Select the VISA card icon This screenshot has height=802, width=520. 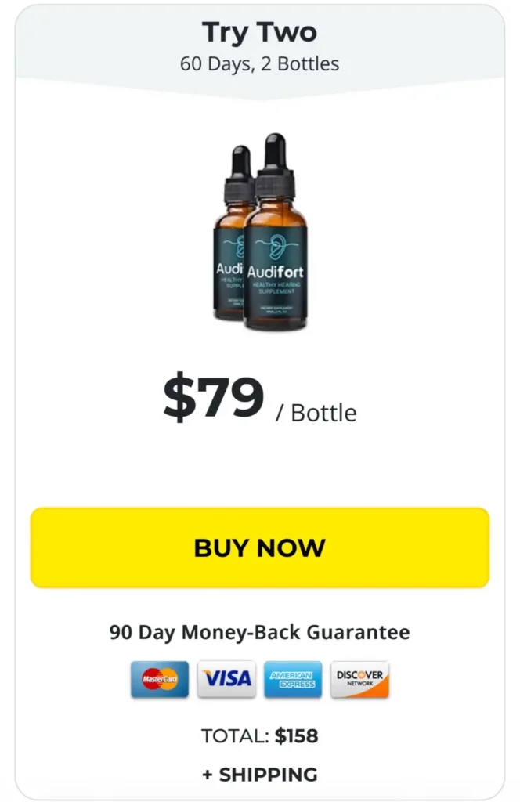pos(226,679)
